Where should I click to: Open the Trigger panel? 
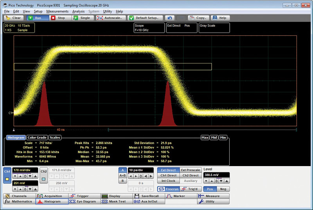click(x=84, y=196)
